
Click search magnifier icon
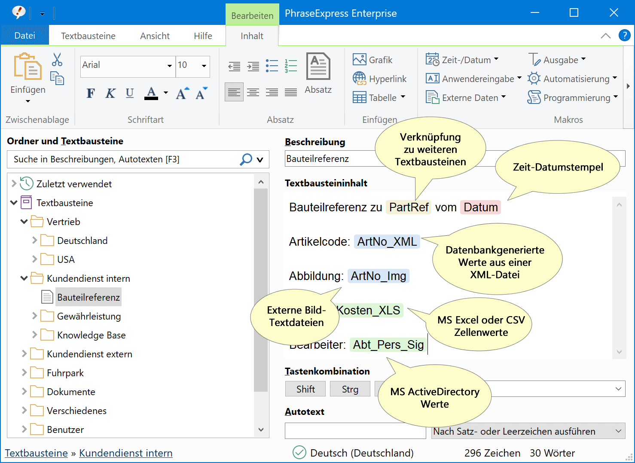246,159
